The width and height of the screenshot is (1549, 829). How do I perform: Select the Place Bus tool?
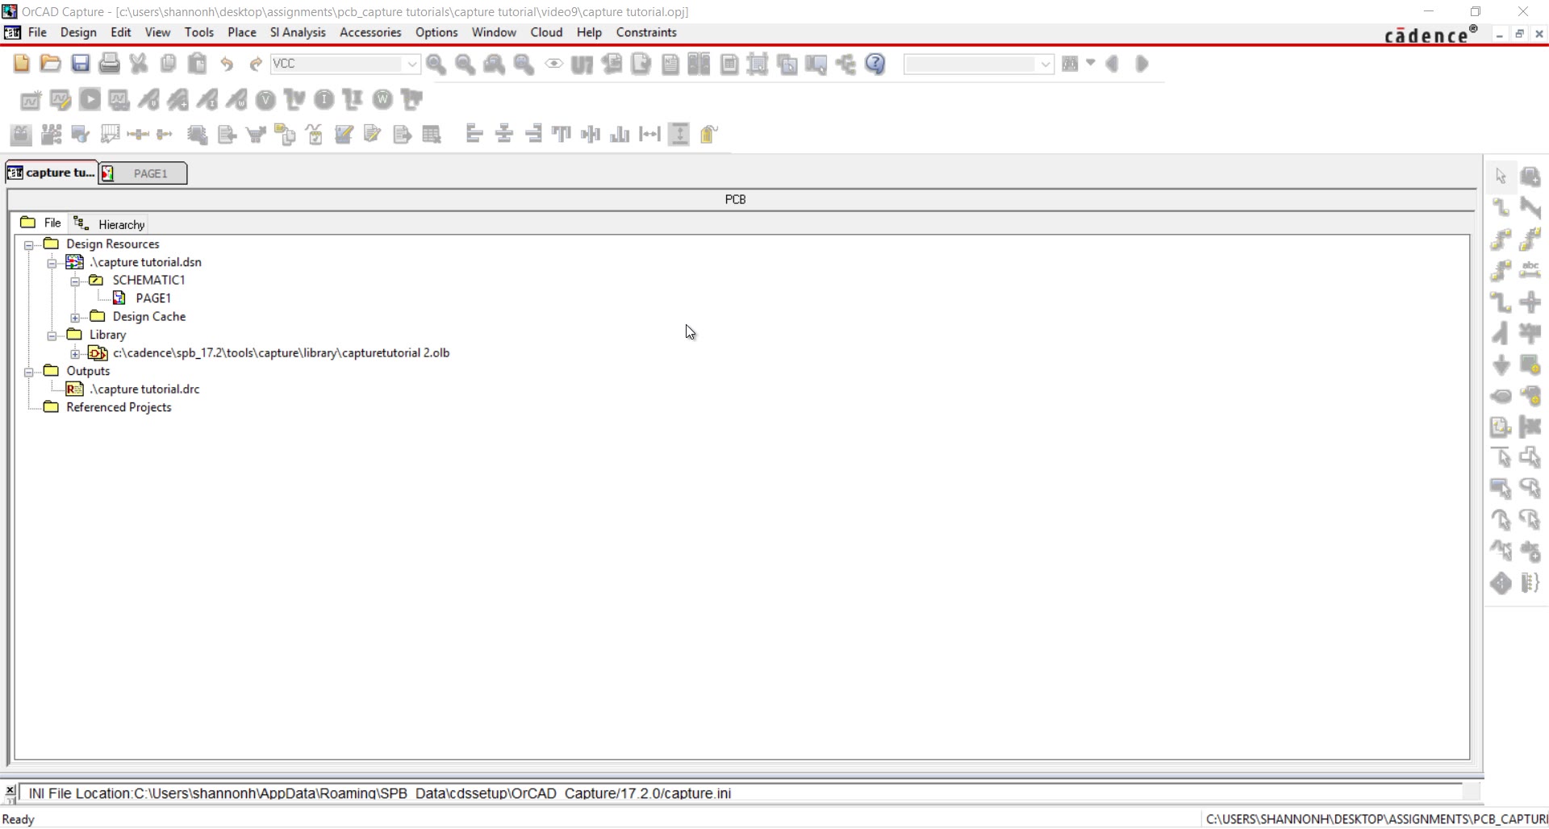tap(1532, 207)
